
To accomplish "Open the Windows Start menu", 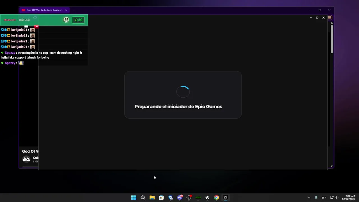I will coord(134,198).
